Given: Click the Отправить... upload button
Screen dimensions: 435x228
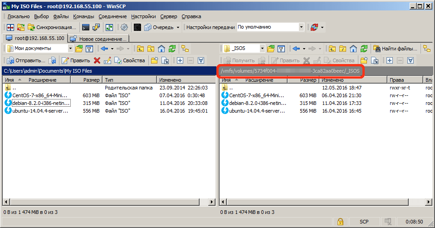Looking at the screenshot, I should (26, 60).
